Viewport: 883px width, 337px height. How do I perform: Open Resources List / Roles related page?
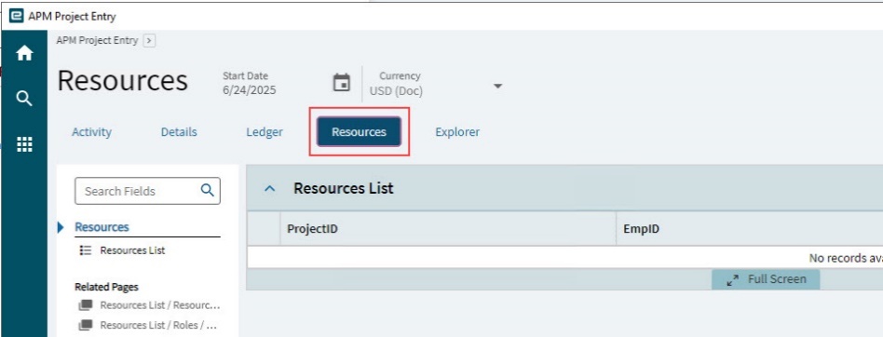pos(158,325)
